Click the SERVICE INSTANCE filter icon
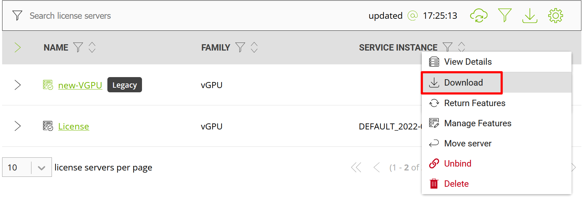 (448, 47)
